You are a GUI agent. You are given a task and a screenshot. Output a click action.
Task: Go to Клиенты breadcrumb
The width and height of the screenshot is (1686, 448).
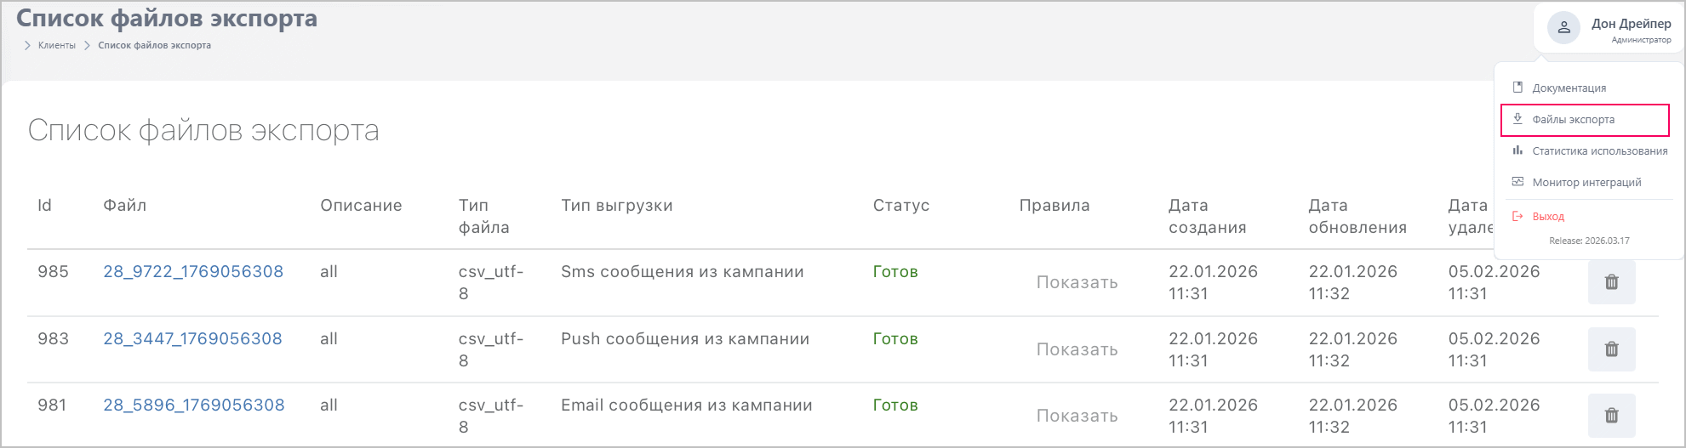(57, 45)
